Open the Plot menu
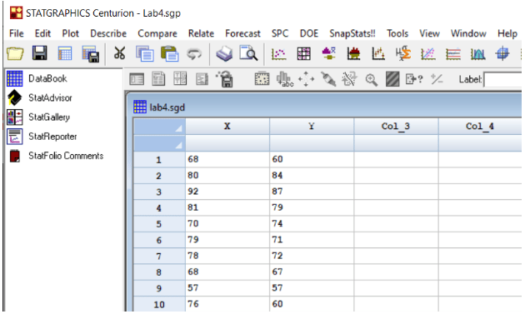Viewport: 525px width, 314px height. point(70,33)
